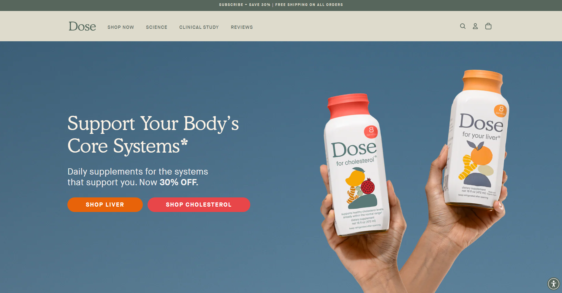Click the Daily supplements subheading text
The image size is (562, 293).
(138, 177)
